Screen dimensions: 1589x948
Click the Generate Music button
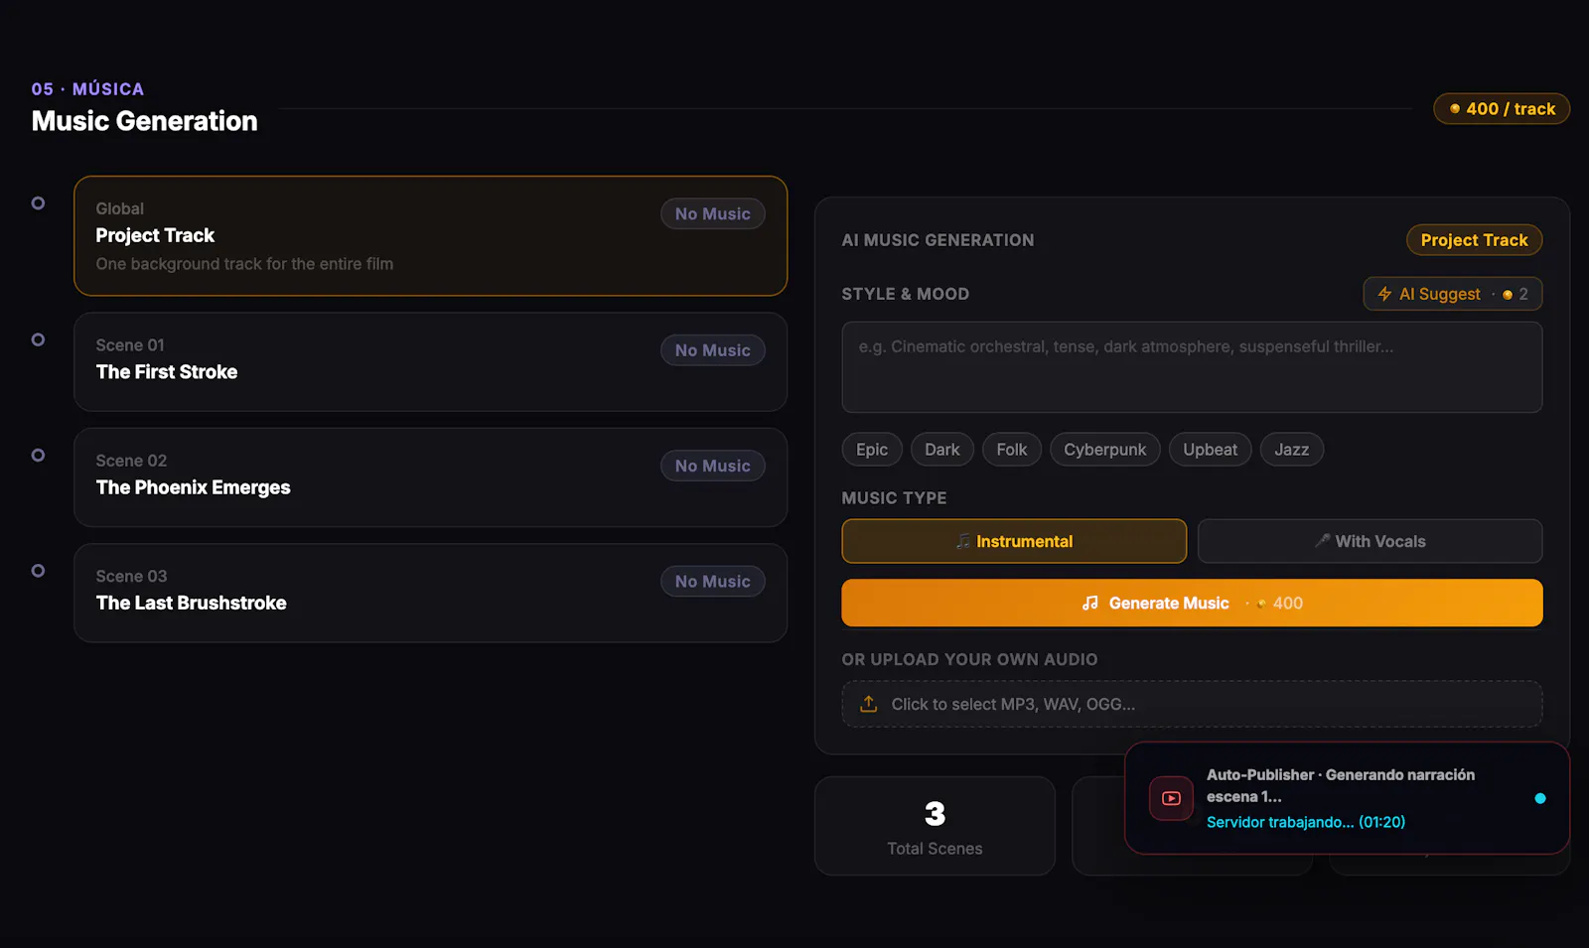[x=1192, y=603]
